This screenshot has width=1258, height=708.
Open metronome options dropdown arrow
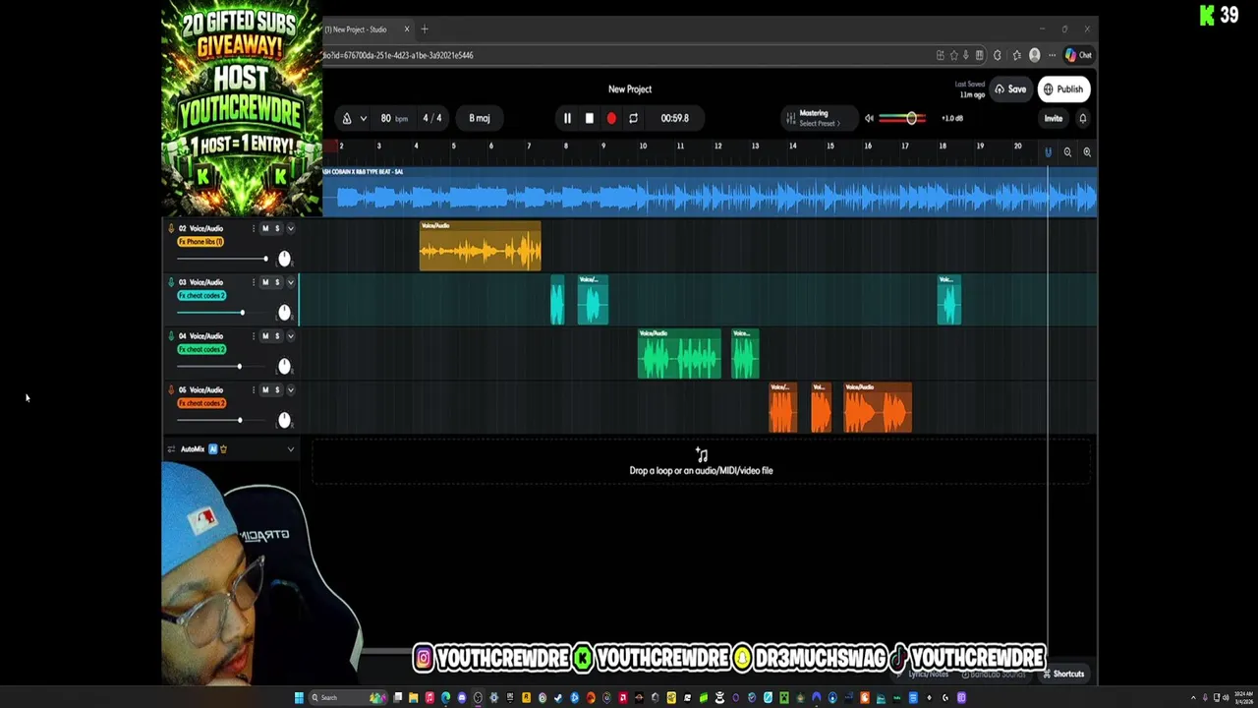363,118
